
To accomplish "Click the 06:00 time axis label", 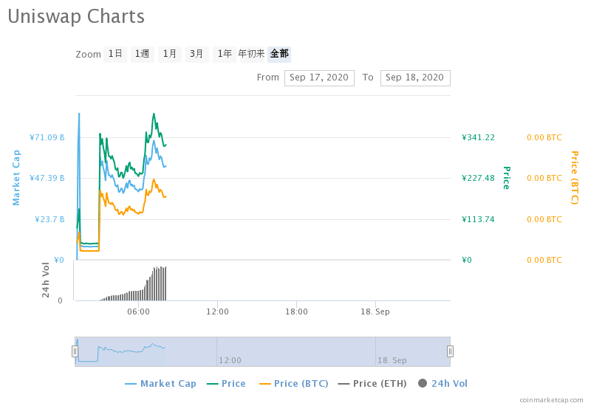I will 138,312.
